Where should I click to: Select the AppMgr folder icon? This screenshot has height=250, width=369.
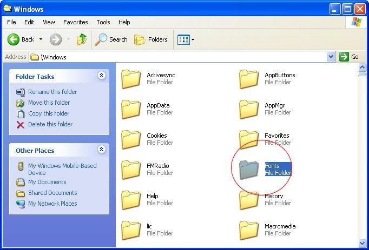pyautogui.click(x=249, y=109)
